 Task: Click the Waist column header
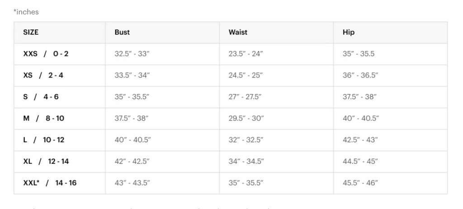[238, 33]
